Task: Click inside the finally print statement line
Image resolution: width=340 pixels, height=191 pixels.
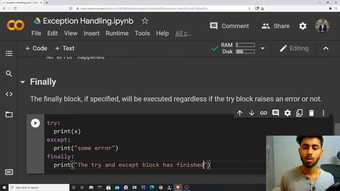Action: (132, 165)
